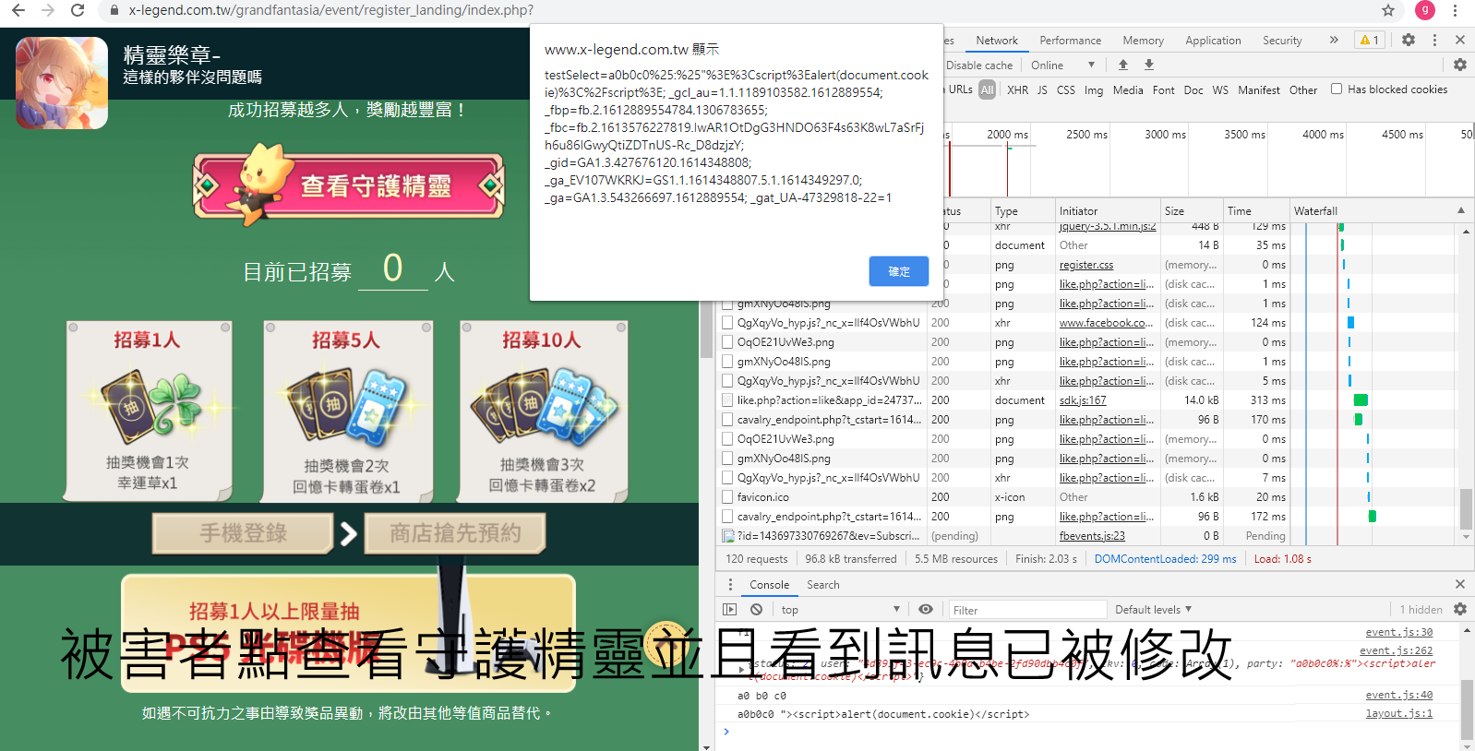Open the warnings counter badge in DevTools

pos(1370,40)
